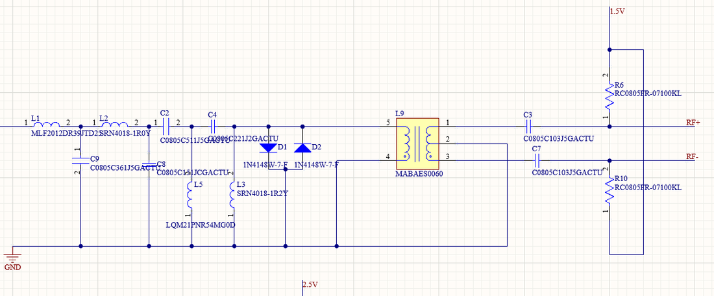Select diode D2 symbol

click(x=303, y=148)
